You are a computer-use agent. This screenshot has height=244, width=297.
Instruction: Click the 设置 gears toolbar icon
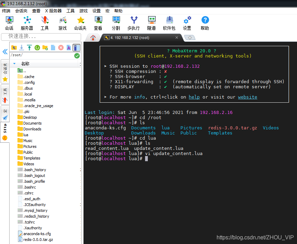coord(187,23)
